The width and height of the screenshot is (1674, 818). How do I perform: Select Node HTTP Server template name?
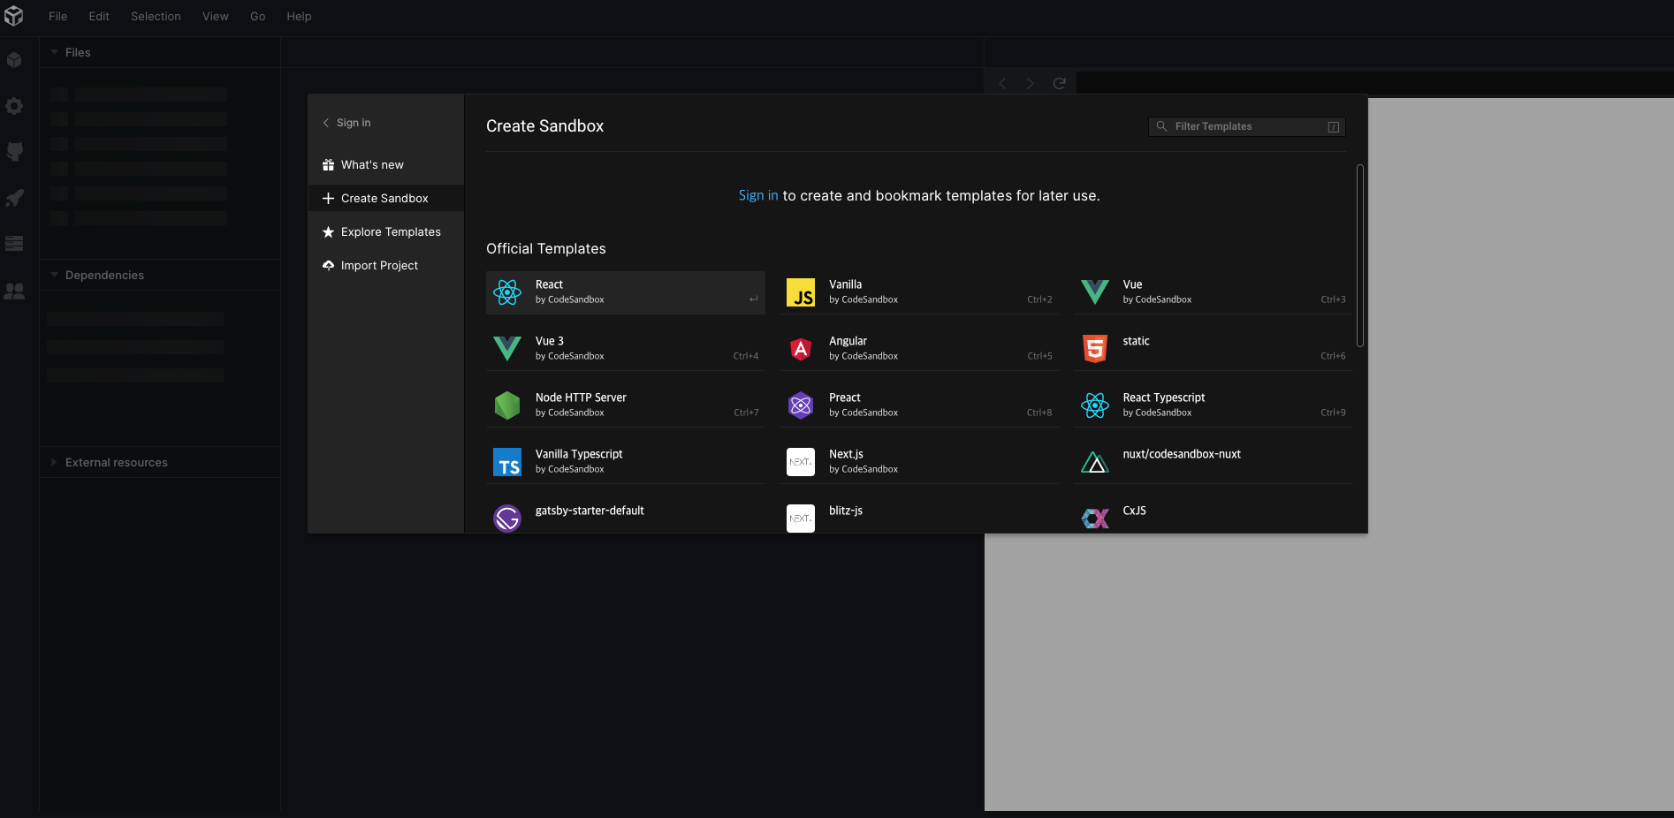coord(581,398)
